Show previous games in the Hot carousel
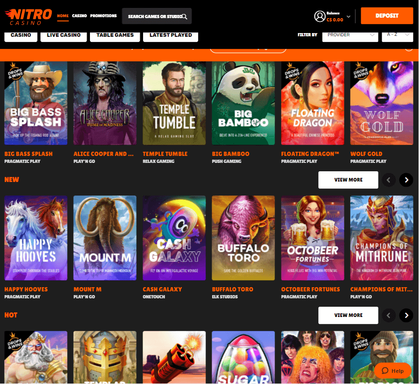This screenshot has height=384, width=419. [x=389, y=315]
